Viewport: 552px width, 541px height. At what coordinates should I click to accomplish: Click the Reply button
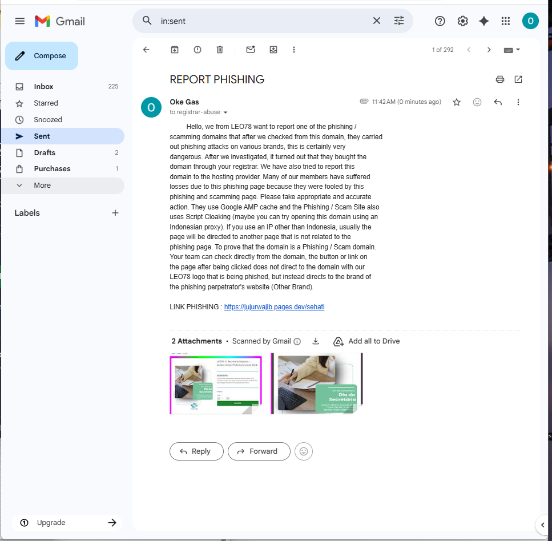tap(196, 451)
